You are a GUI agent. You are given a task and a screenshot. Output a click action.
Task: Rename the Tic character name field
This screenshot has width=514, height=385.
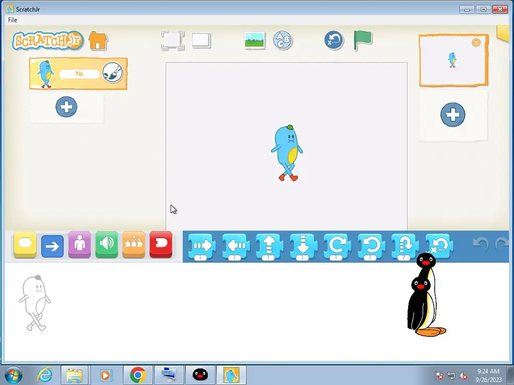point(79,74)
